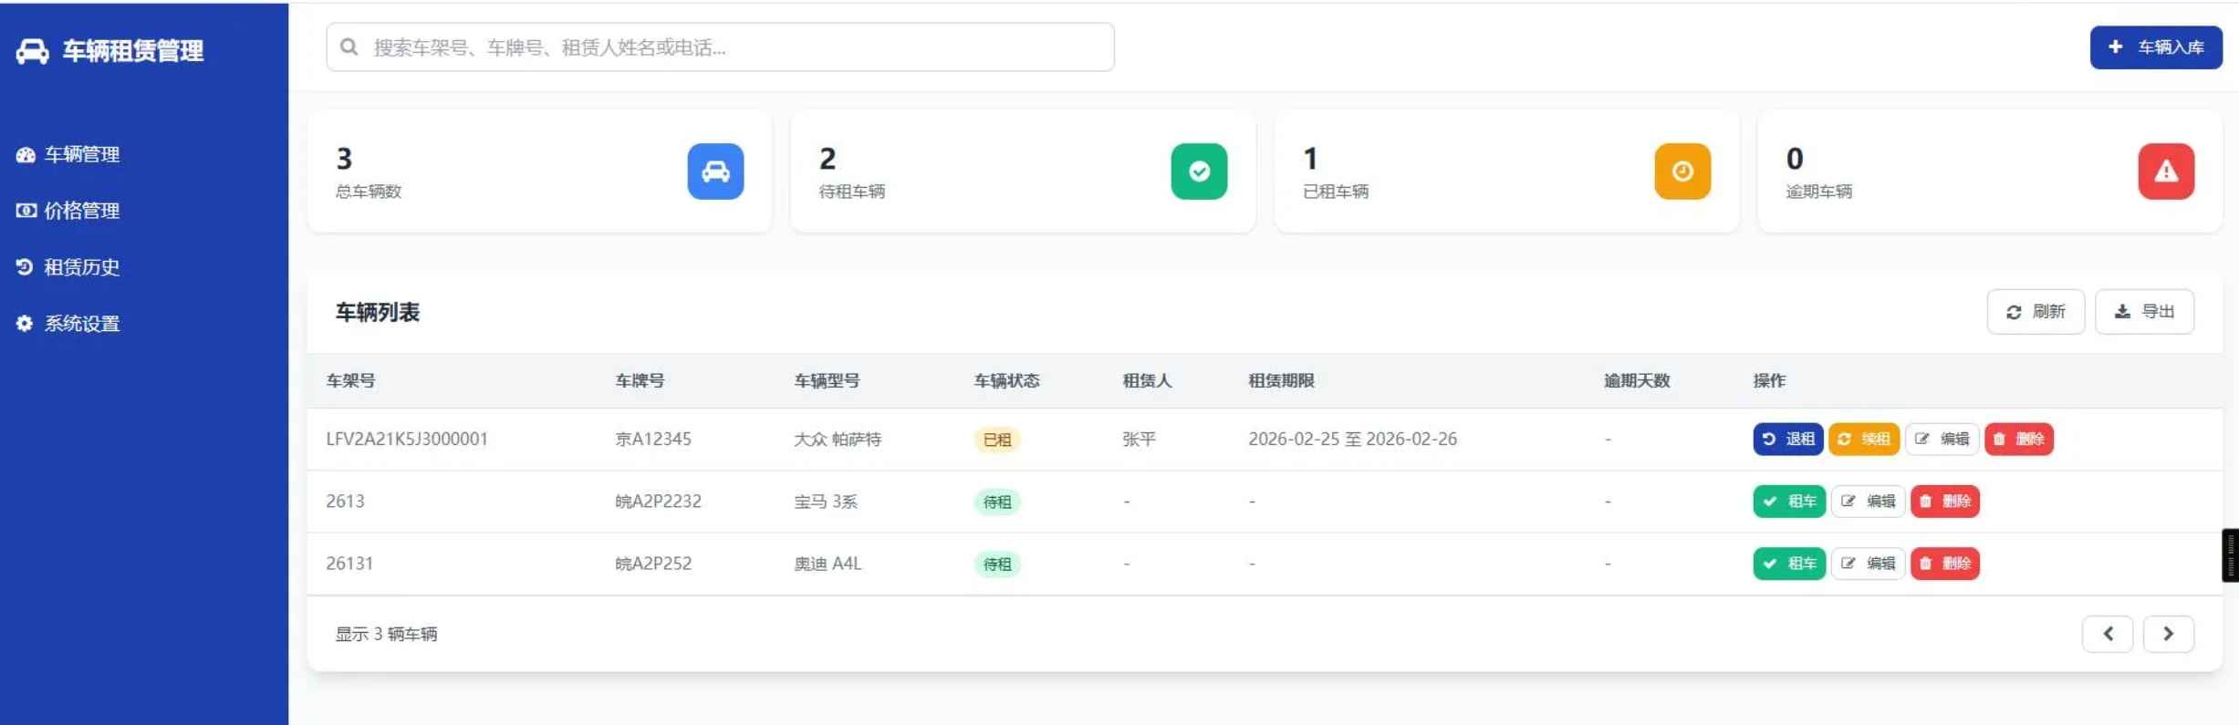Screen dimensions: 2239x725
Task: Click the search box for 车架号、车牌号
Action: tap(720, 47)
